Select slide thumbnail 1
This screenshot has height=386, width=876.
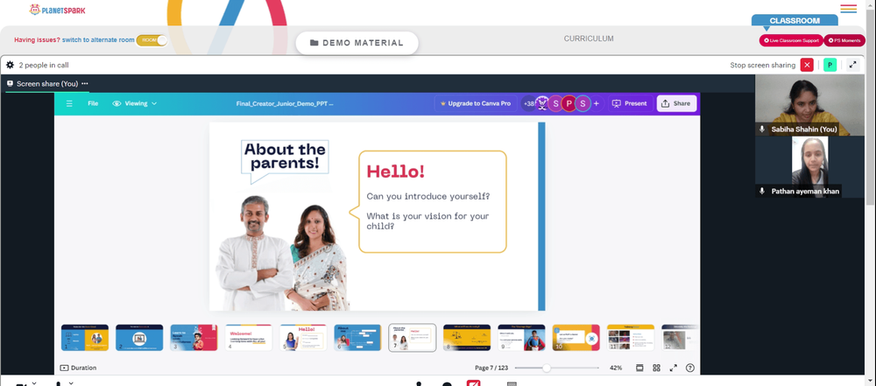tap(85, 337)
